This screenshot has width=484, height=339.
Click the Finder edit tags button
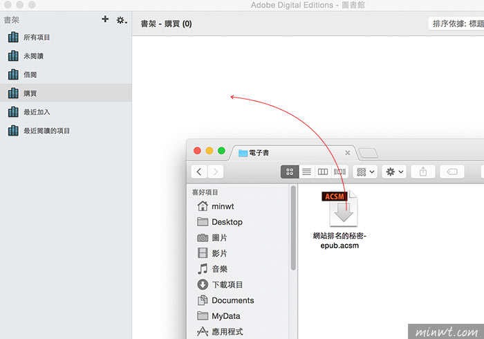coord(452,172)
